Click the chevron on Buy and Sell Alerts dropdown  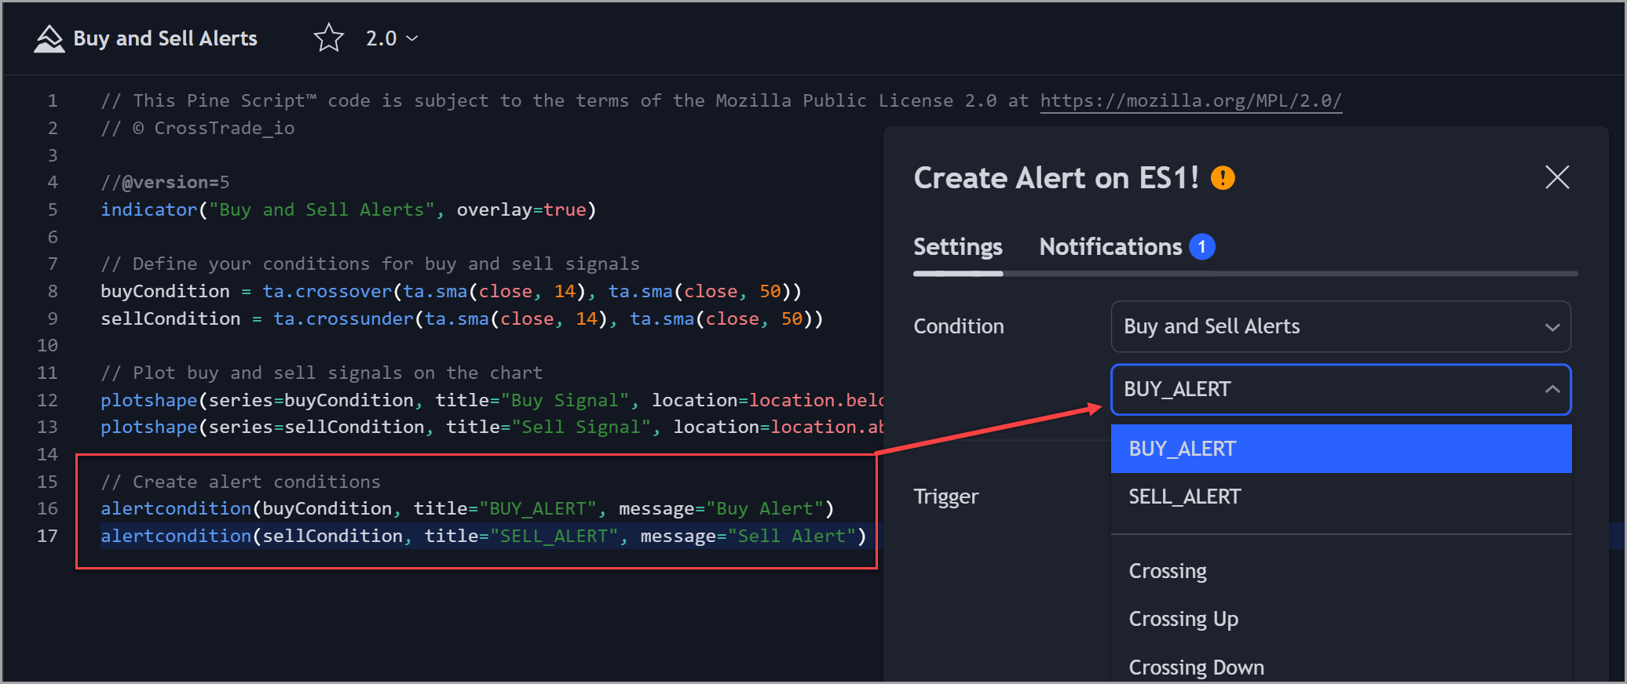pyautogui.click(x=1552, y=327)
